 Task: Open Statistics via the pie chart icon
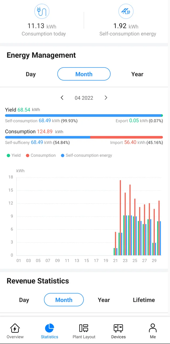click(x=49, y=328)
